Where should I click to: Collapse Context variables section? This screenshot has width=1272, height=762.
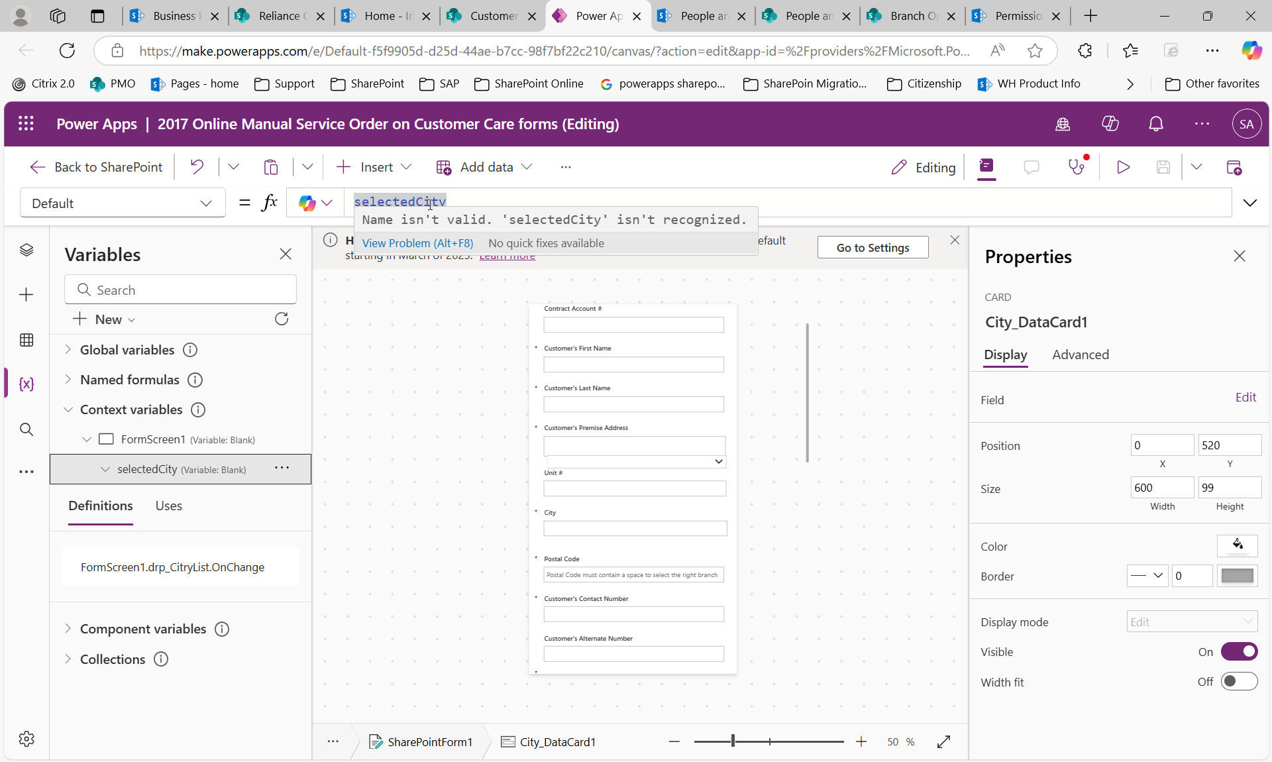[68, 409]
